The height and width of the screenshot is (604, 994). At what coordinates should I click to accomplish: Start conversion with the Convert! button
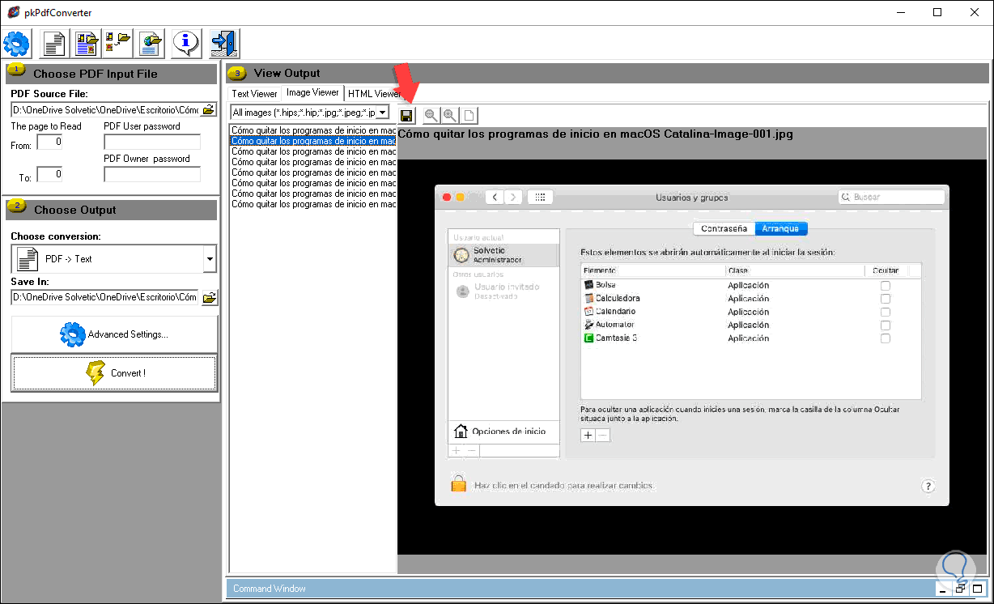(114, 373)
